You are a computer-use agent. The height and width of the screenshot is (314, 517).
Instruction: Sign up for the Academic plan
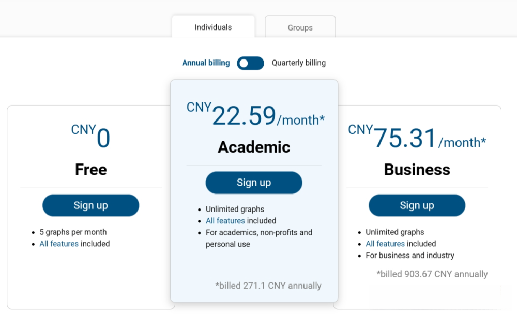point(254,183)
